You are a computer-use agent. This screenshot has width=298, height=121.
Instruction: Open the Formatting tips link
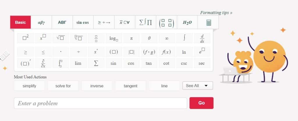(216, 13)
